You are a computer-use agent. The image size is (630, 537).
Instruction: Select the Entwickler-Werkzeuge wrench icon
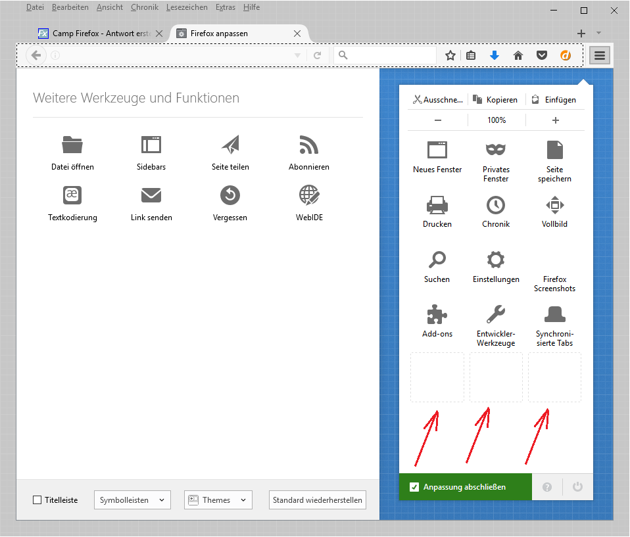point(496,314)
